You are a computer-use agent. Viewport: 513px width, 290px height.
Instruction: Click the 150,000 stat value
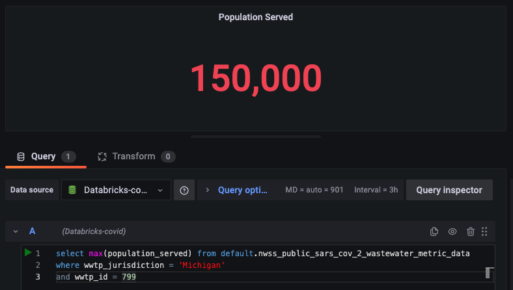[x=256, y=78]
